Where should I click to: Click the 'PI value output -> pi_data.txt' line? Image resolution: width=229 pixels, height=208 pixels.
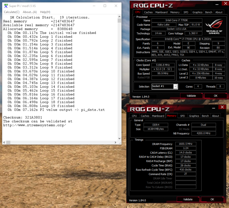(56, 110)
